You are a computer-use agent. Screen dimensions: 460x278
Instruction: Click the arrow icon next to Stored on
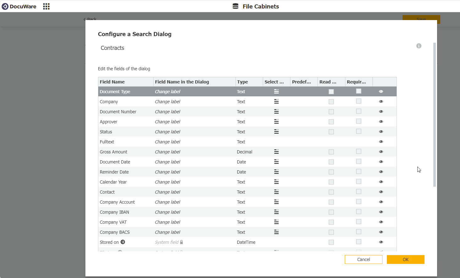[123, 242]
